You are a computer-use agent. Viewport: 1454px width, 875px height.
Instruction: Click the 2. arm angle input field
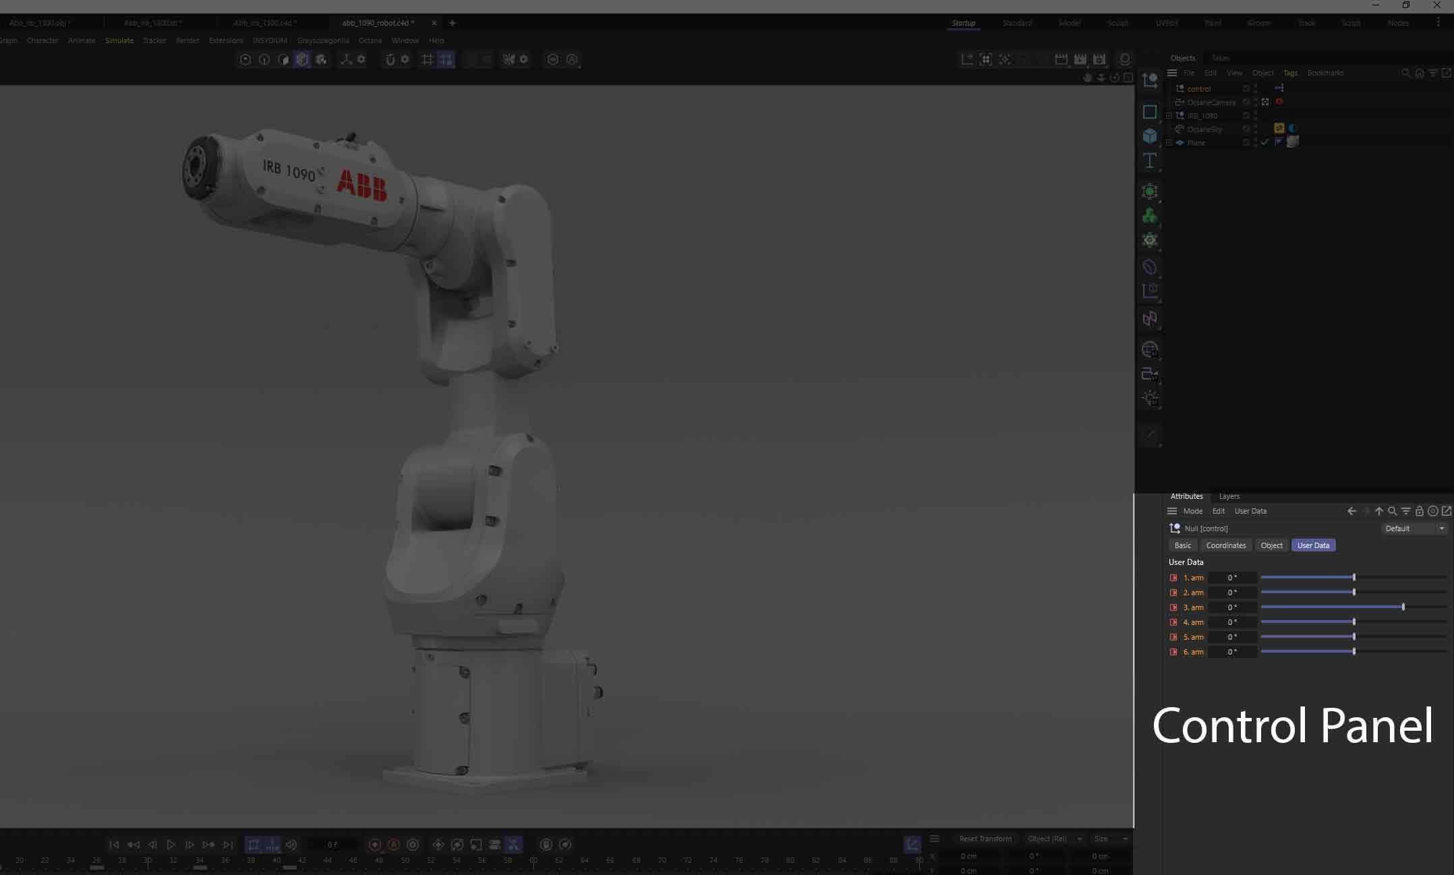(1232, 593)
